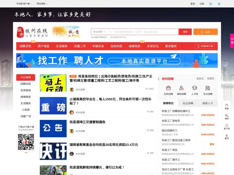This screenshot has width=234, height=175.
Task: Open the 全职招聘 briefcase icon
Action: click(168, 88)
